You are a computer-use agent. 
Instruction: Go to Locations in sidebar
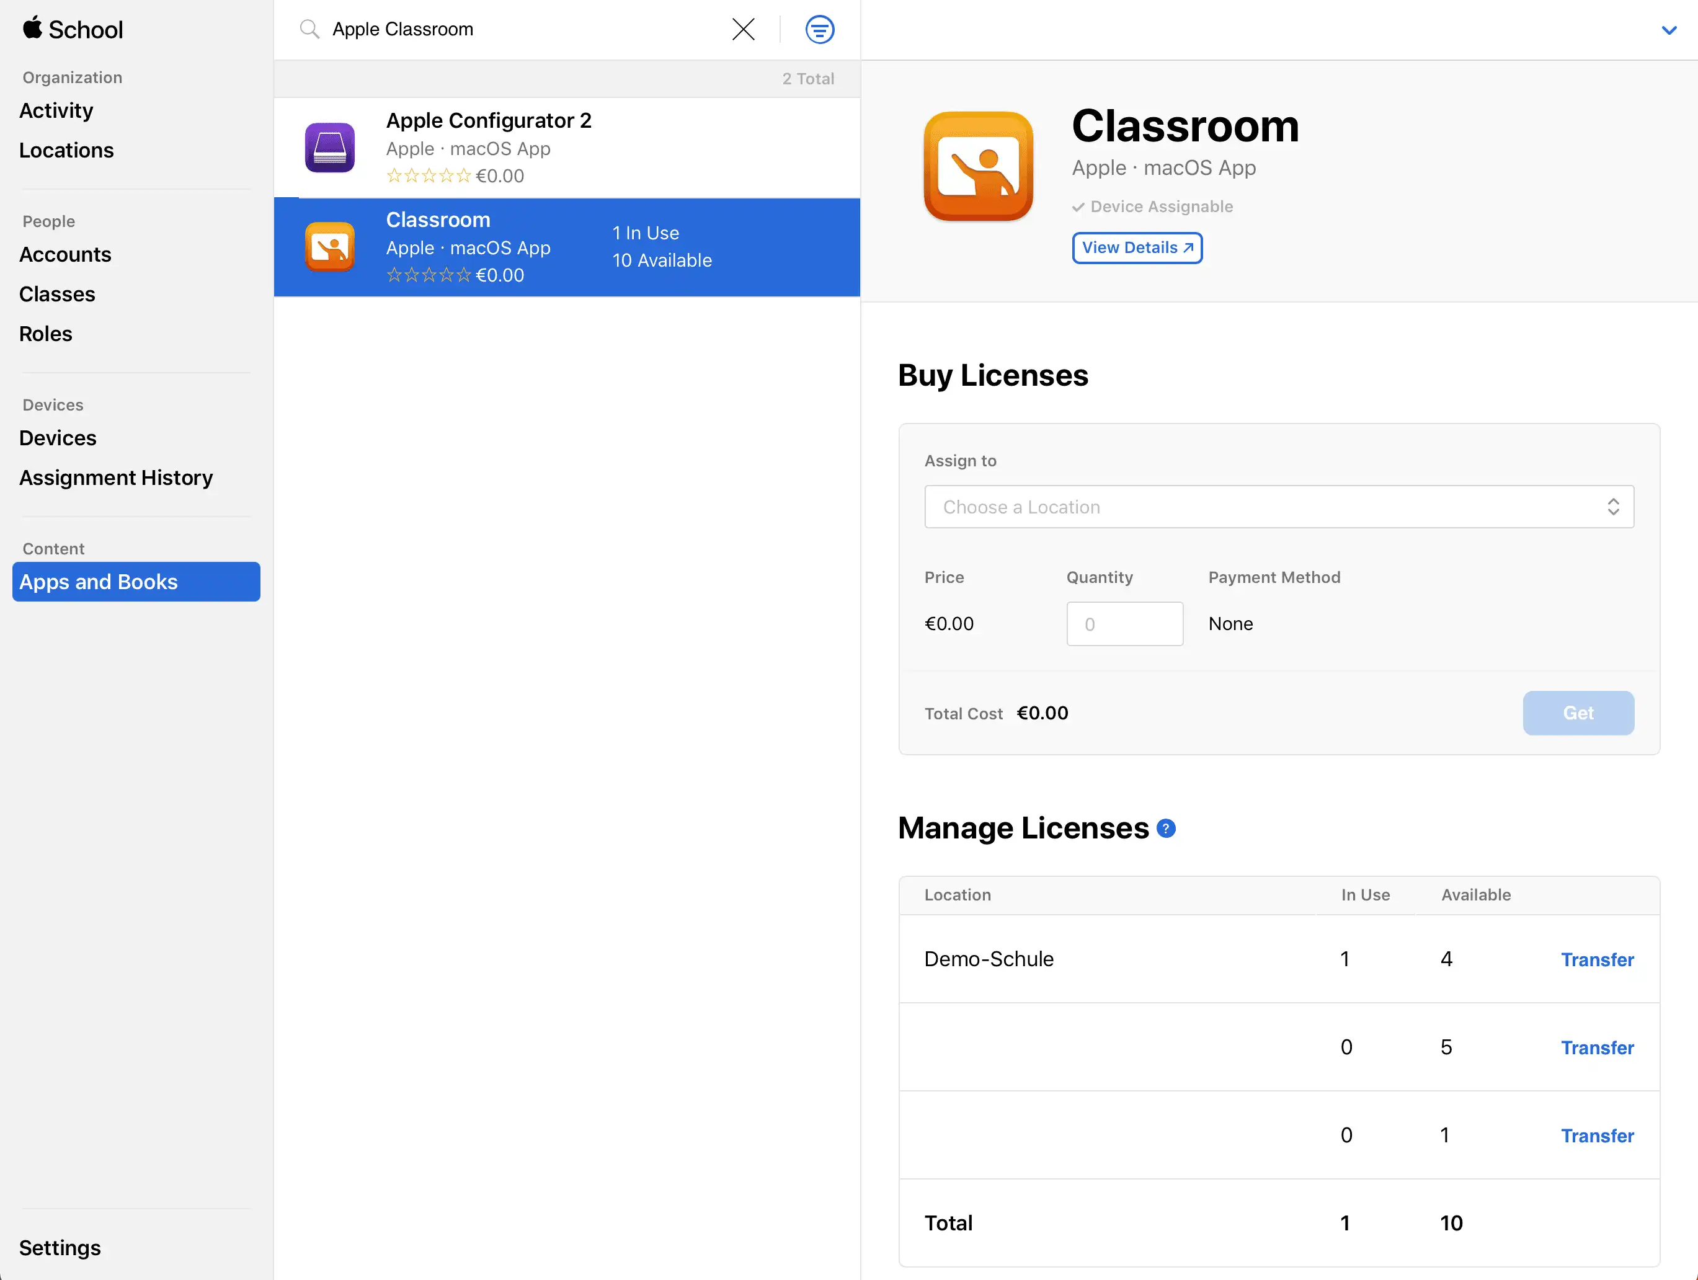pyautogui.click(x=66, y=151)
